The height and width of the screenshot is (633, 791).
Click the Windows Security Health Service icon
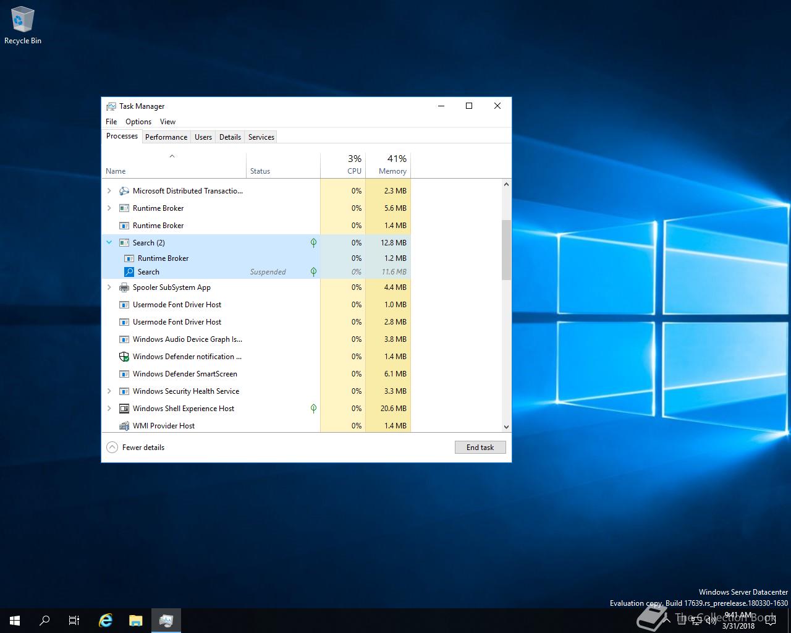pyautogui.click(x=124, y=391)
